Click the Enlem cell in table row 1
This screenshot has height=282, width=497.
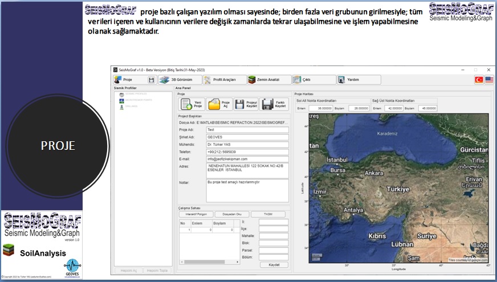(202, 230)
